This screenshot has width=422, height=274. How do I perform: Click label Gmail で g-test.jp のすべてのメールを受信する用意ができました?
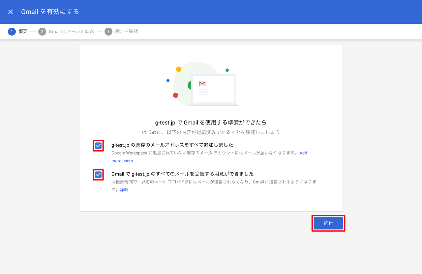point(182,174)
